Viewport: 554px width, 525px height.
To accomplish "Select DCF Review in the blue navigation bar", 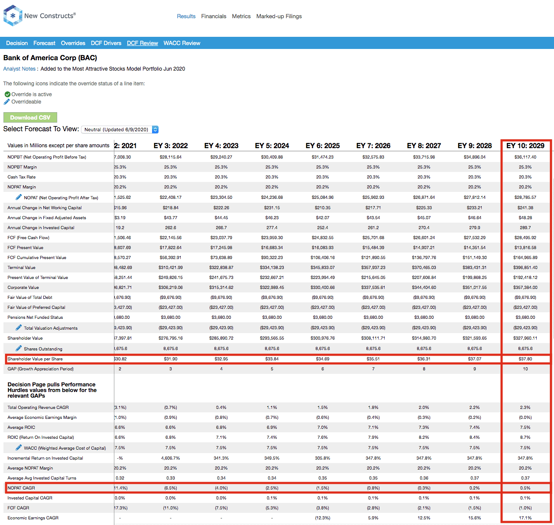I will [143, 43].
